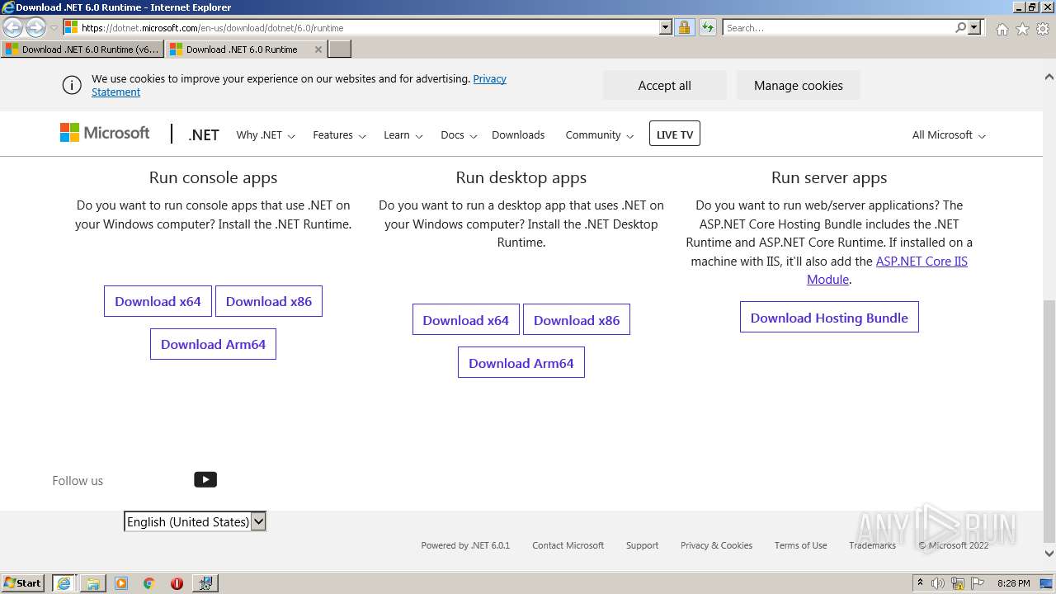Expand the Learn menu
Viewport: 1056px width, 594px height.
pos(403,134)
